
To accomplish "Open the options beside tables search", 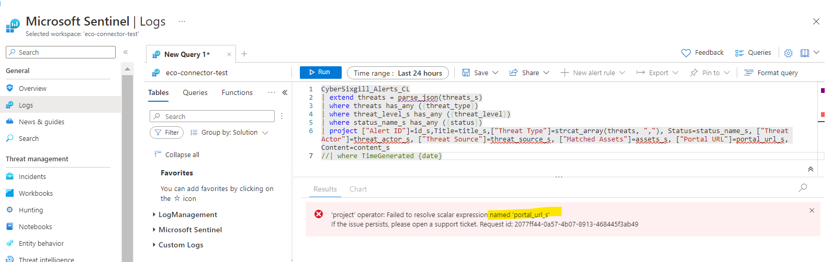I will click(282, 116).
